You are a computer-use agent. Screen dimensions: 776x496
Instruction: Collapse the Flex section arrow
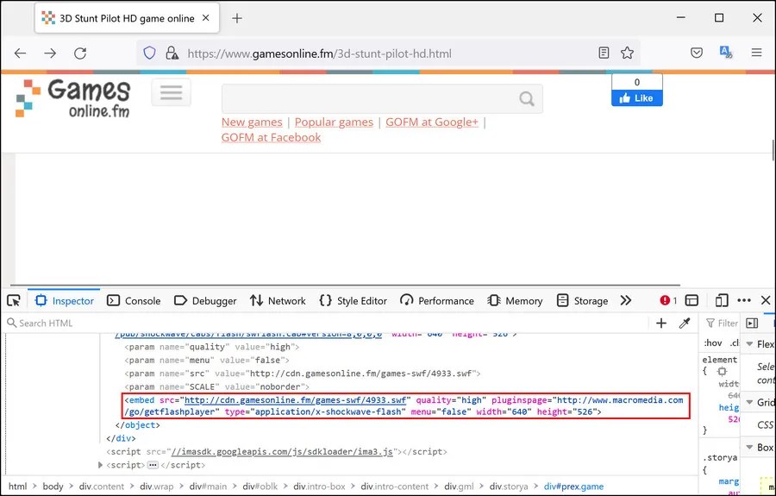[749, 343]
